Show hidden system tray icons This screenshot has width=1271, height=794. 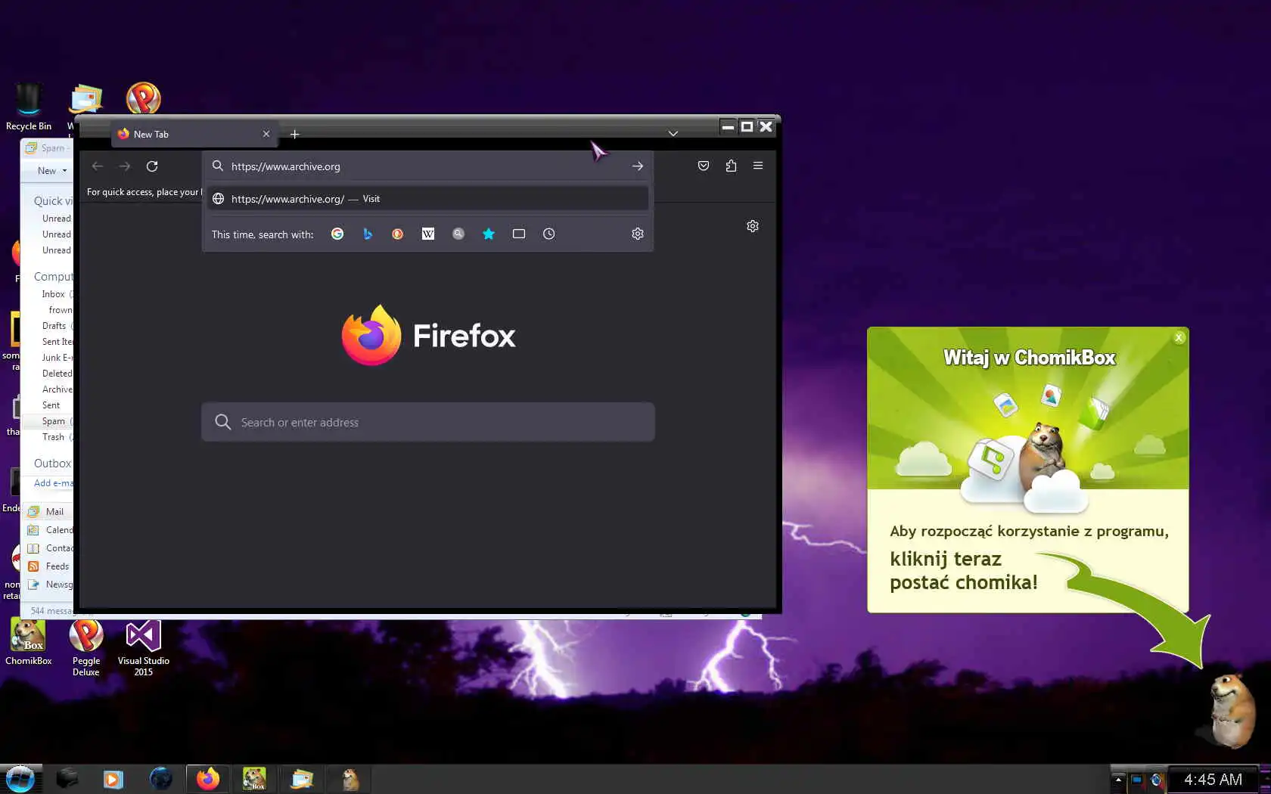click(1118, 780)
